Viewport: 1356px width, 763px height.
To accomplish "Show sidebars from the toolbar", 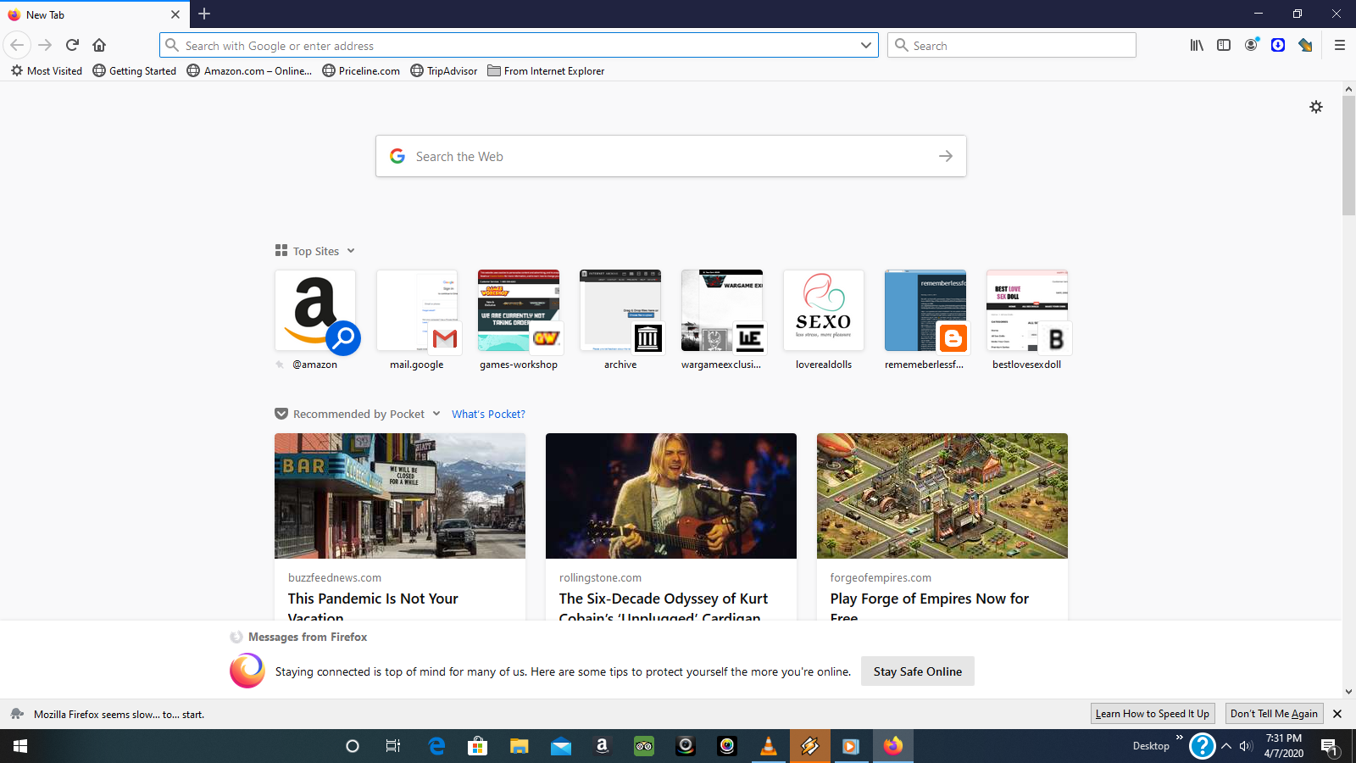I will 1224,45.
